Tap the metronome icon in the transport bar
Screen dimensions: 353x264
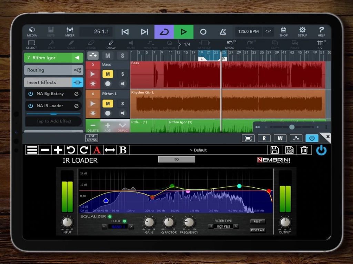223,31
